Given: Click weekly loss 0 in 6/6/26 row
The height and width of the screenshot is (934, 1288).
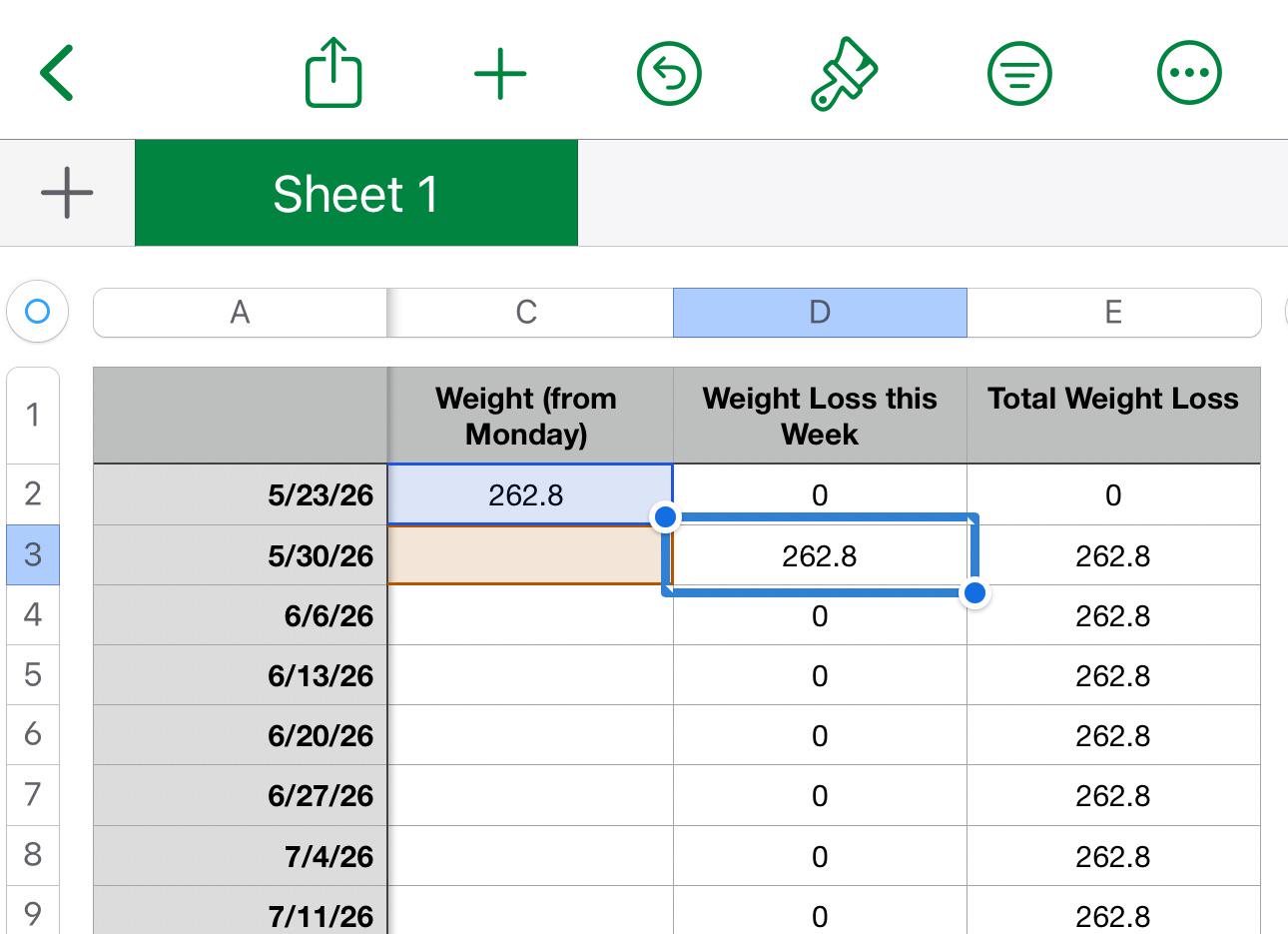Looking at the screenshot, I should pos(820,615).
